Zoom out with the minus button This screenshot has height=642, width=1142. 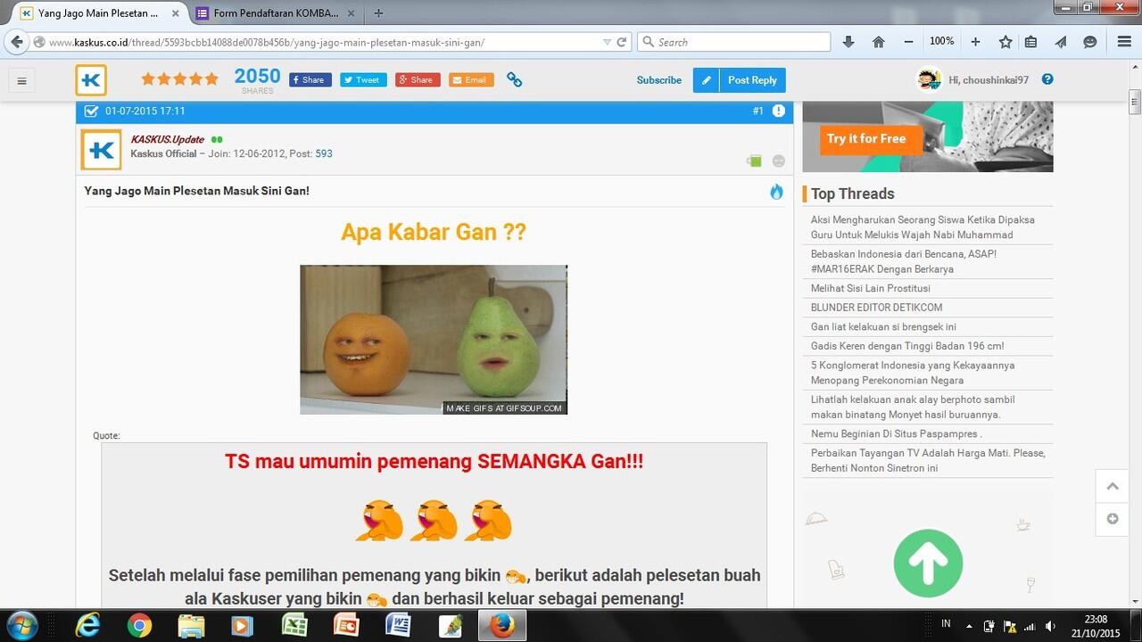click(x=908, y=42)
